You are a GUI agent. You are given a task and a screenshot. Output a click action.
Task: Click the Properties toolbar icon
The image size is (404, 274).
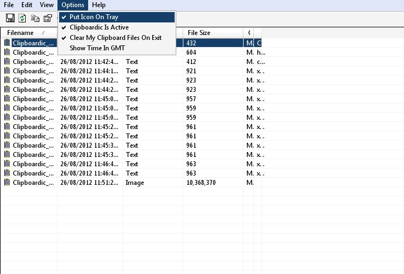(x=48, y=18)
